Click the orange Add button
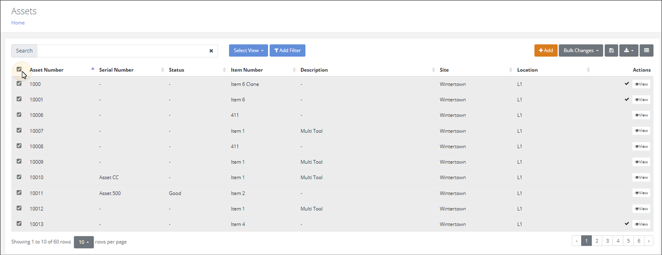662x255 pixels. (x=546, y=51)
